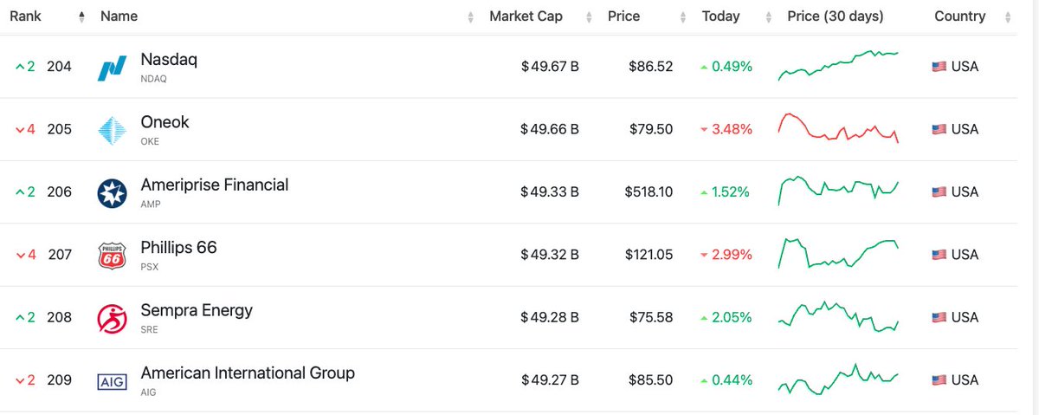
Task: Click the Country column header
Action: pyautogui.click(x=959, y=16)
